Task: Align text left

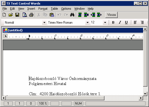Action: [x=135, y=23]
